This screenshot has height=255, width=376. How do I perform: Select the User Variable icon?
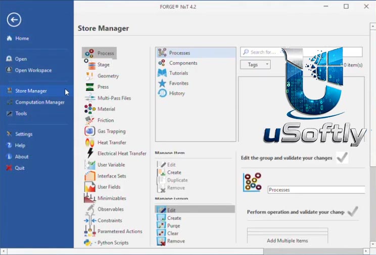[x=90, y=165]
